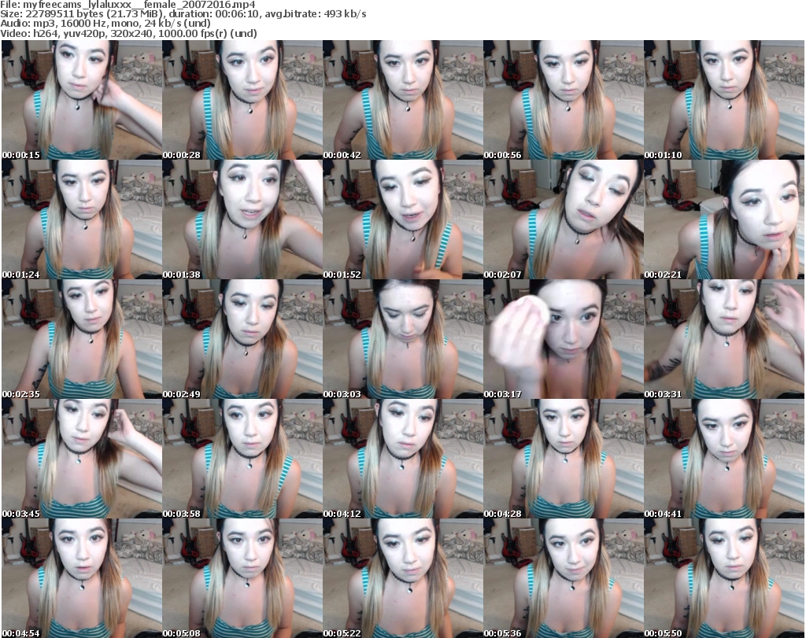Click the 00:02:35 video frame
Viewport: 806px width, 638px height.
(x=82, y=339)
